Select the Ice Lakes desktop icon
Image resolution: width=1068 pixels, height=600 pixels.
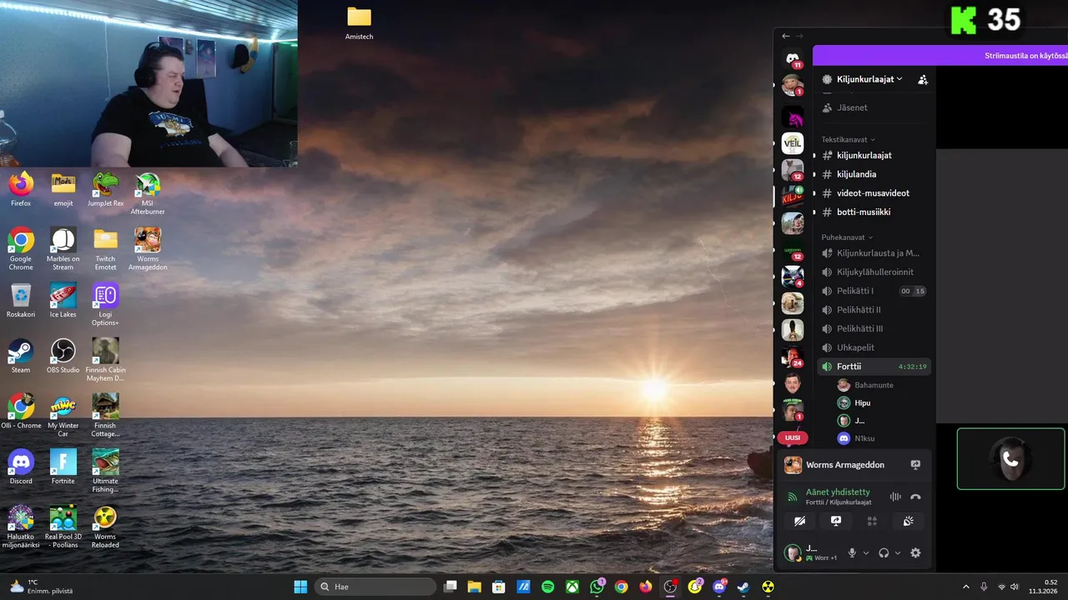point(63,300)
